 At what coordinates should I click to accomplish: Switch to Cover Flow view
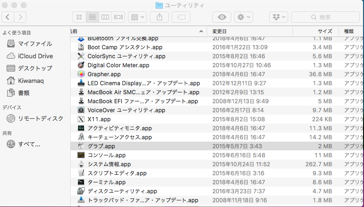118,17
